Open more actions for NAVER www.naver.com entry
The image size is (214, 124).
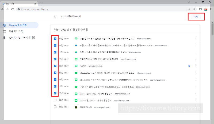[x=195, y=66]
